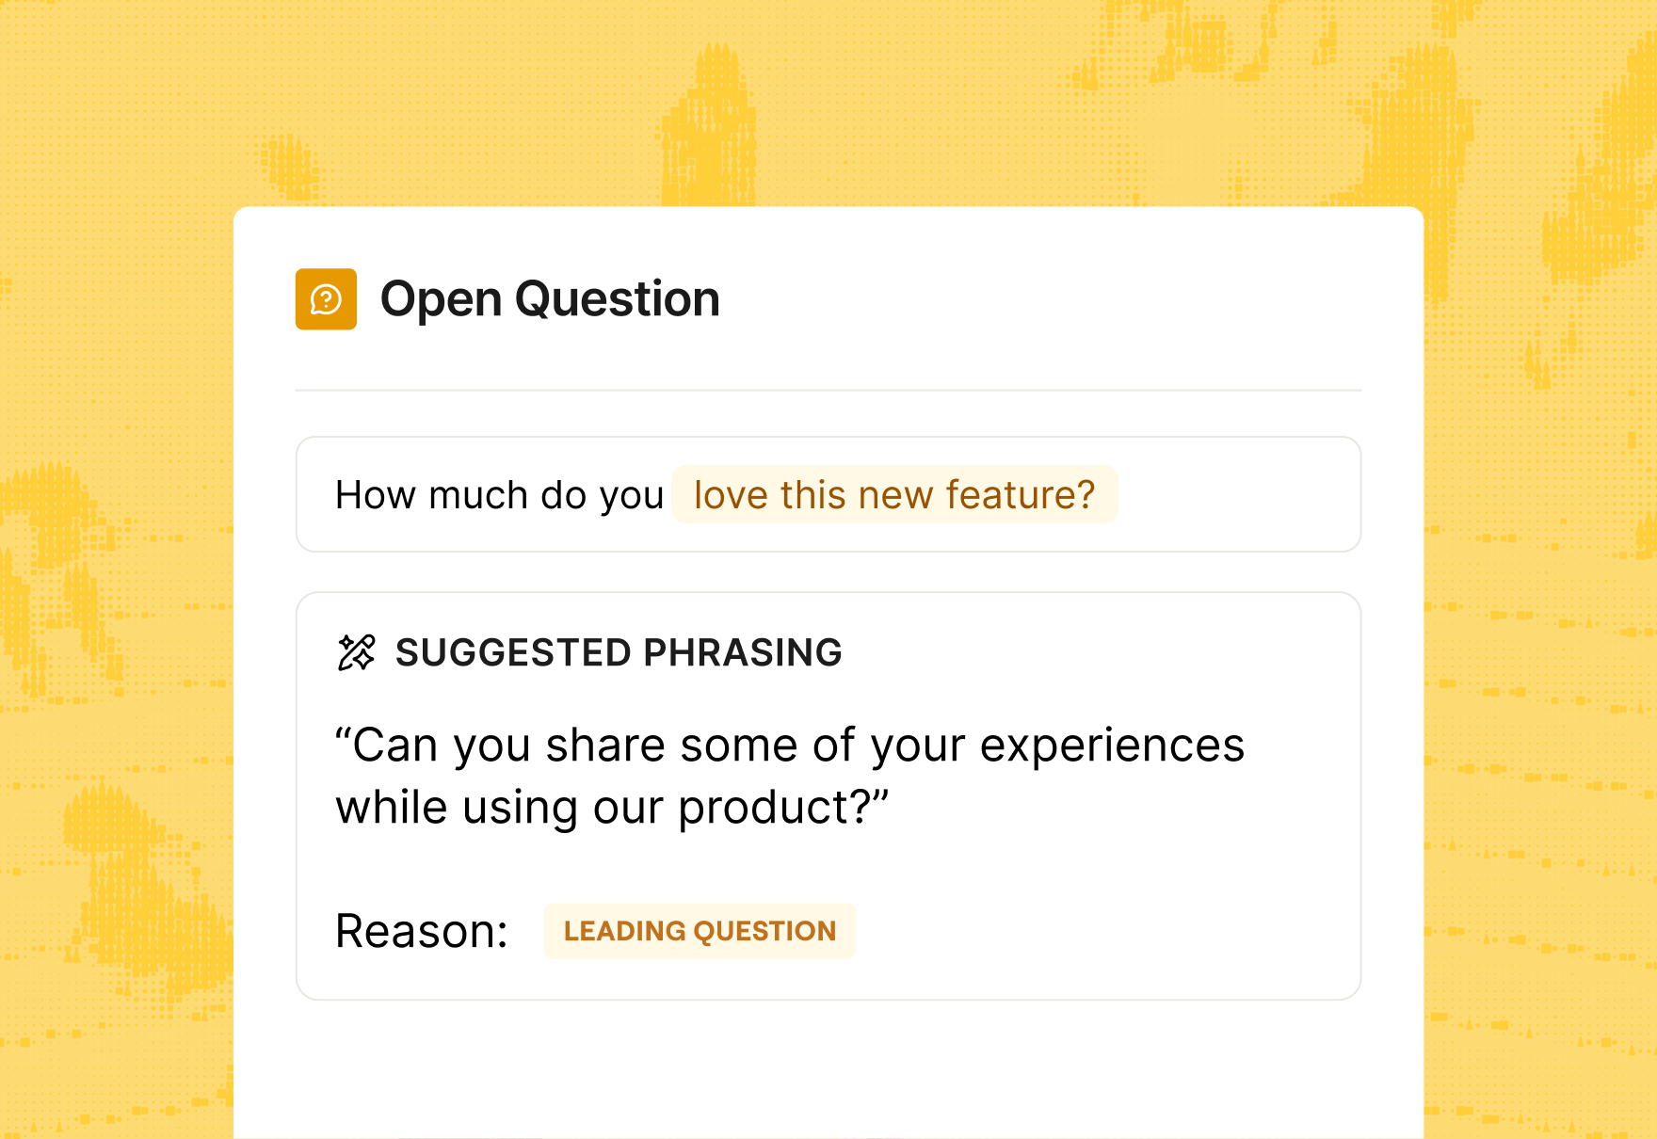Click the "How much do you" text

(x=499, y=495)
